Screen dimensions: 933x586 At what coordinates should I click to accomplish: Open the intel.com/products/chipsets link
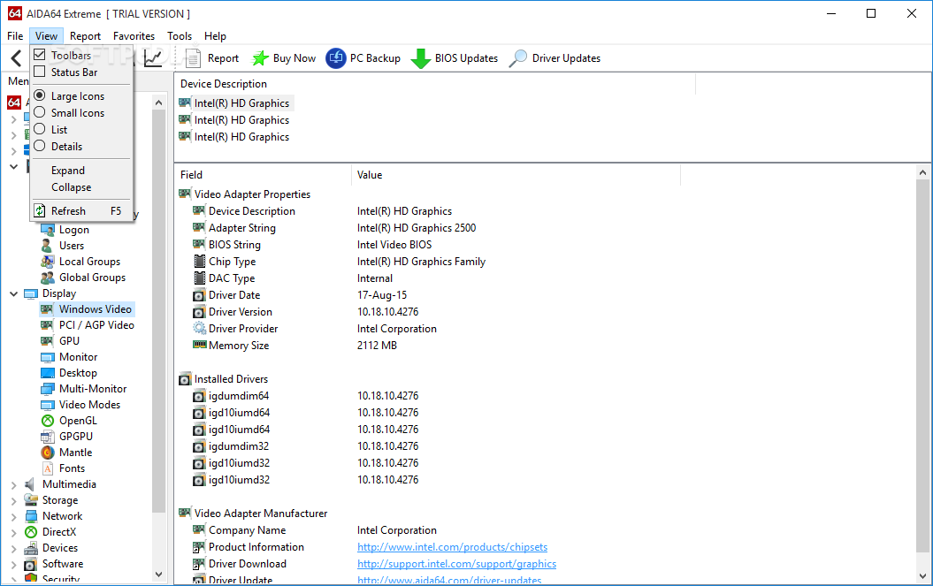click(x=452, y=547)
